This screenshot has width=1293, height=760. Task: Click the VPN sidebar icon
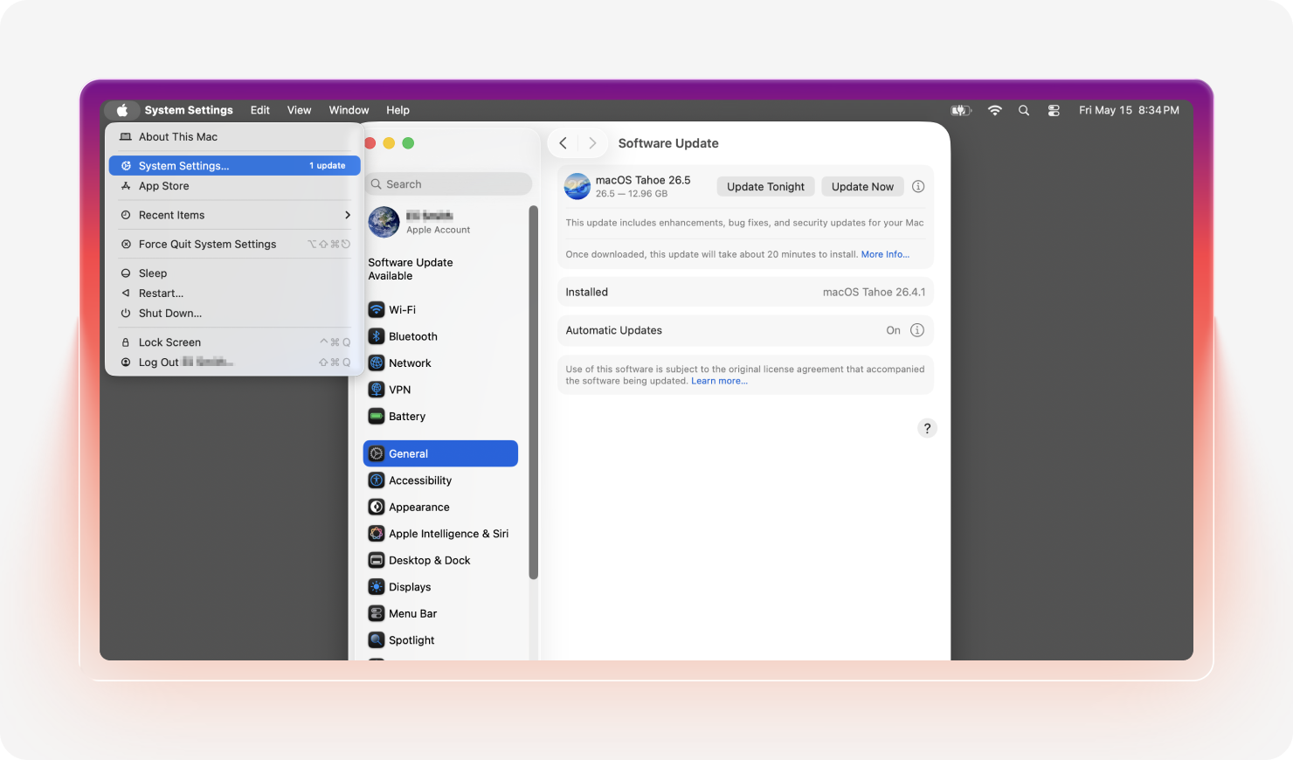[377, 390]
